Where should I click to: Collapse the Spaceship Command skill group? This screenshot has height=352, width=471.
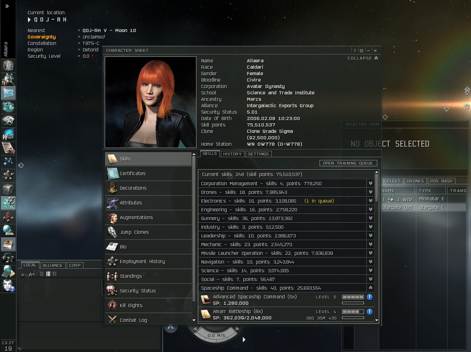pos(370,288)
